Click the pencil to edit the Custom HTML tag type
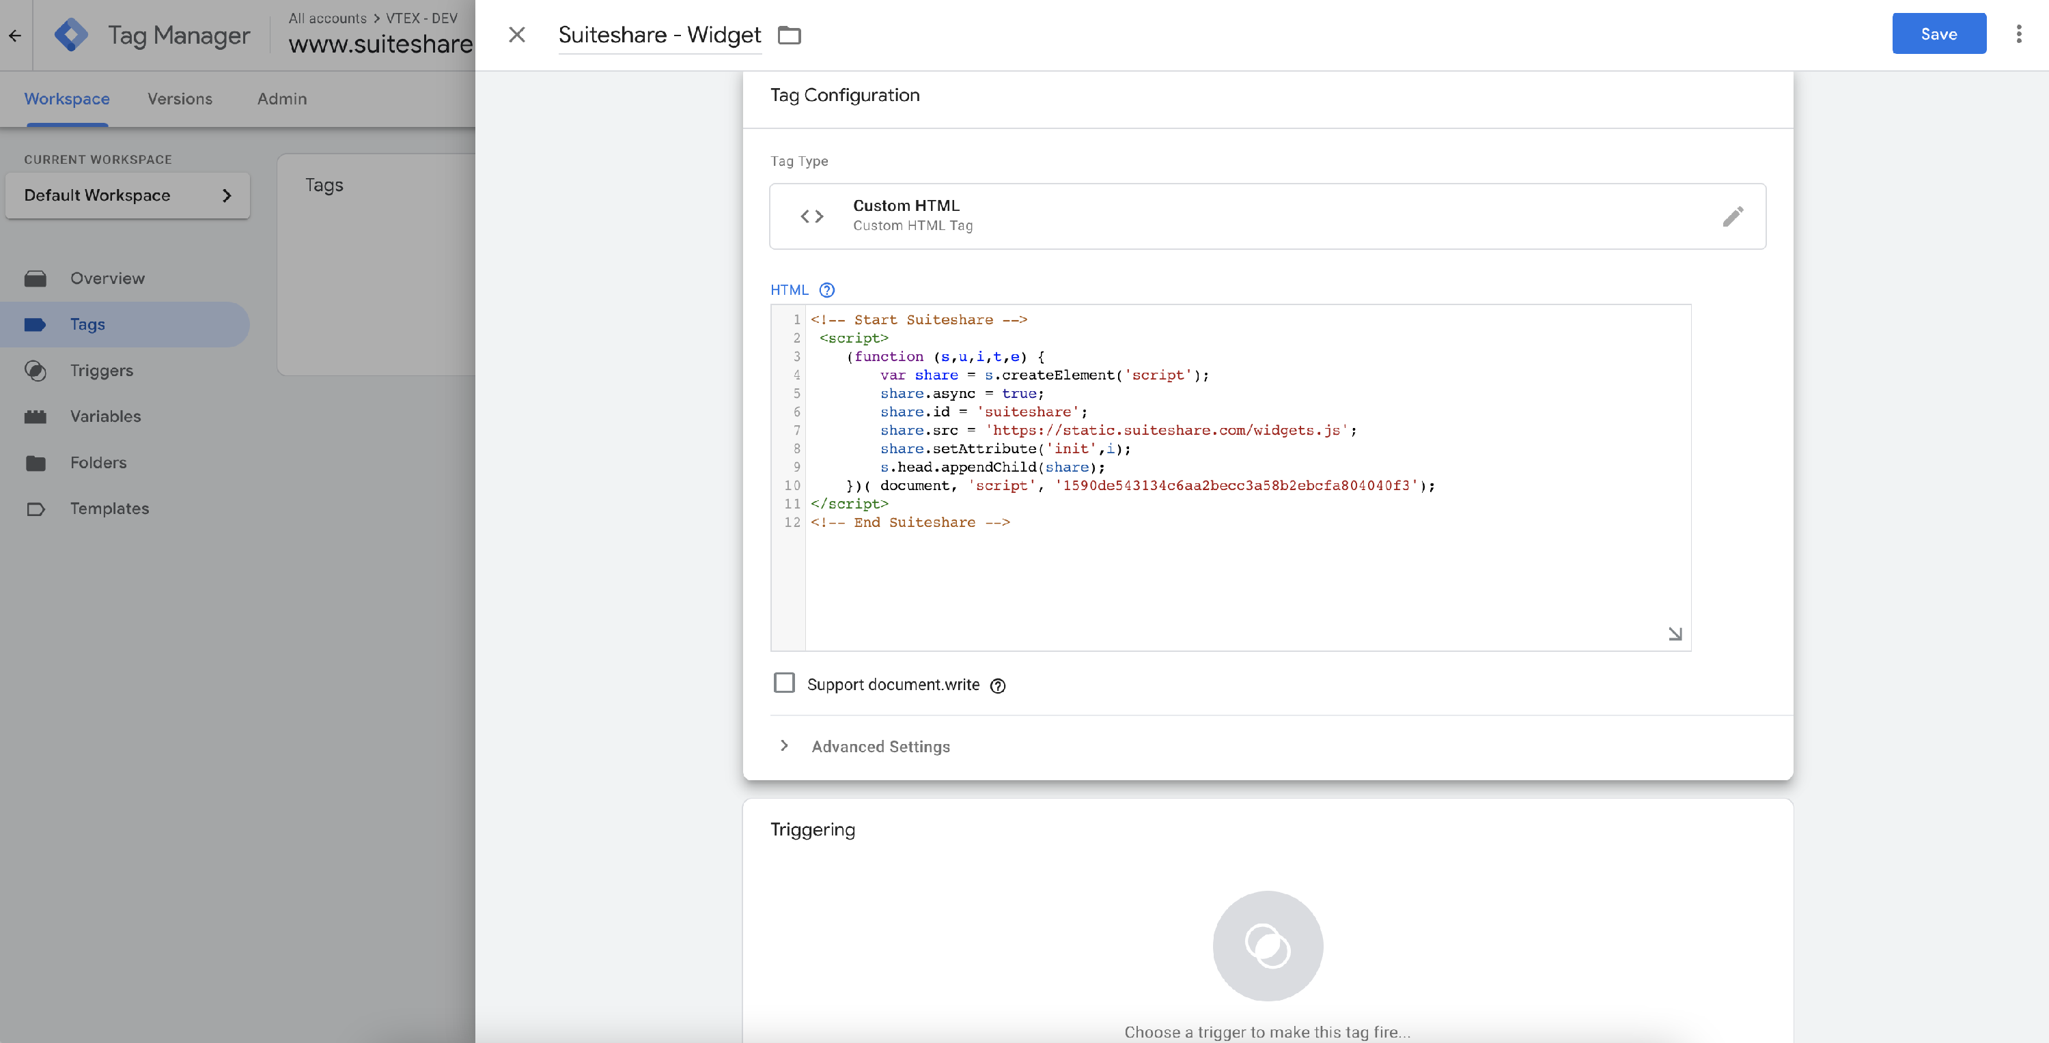The width and height of the screenshot is (2049, 1043). click(x=1734, y=216)
